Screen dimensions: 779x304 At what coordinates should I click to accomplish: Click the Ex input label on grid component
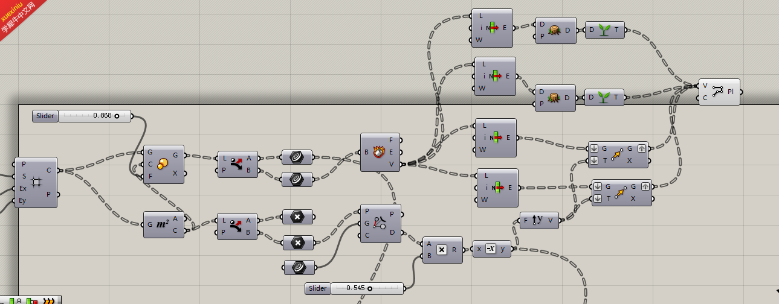(23, 188)
